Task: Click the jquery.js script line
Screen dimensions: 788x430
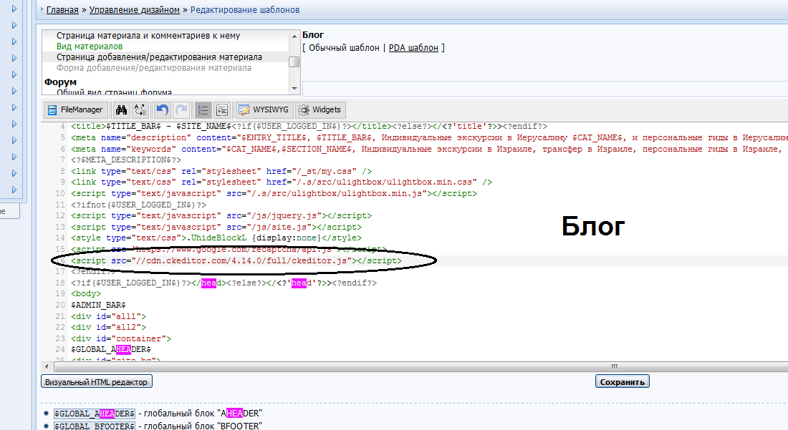Action: coord(221,216)
